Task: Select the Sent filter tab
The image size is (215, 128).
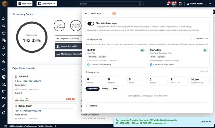Action: coord(115,89)
